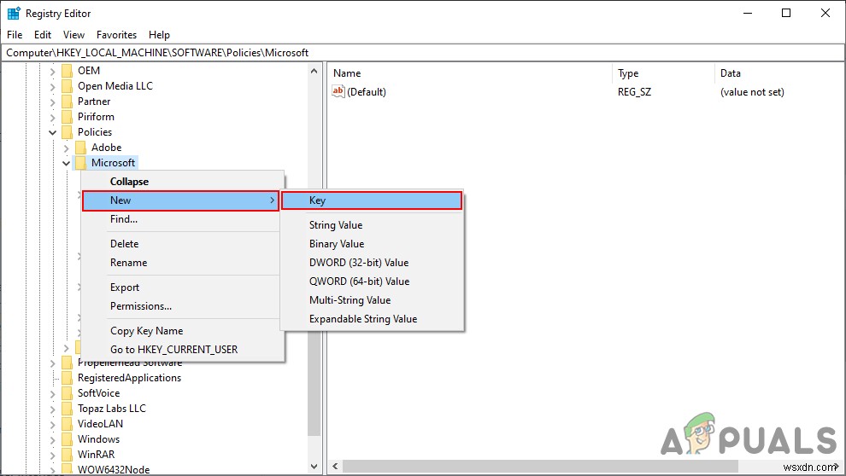Collapse the Policies key
The width and height of the screenshot is (846, 476).
pos(52,132)
